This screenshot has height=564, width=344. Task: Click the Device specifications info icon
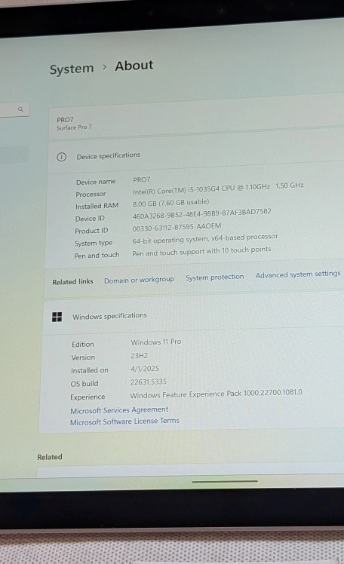[62, 157]
